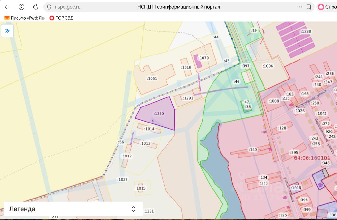Screen dimensions: 337x220
Task: Select parcel labeled :1015
Action: coord(141,188)
